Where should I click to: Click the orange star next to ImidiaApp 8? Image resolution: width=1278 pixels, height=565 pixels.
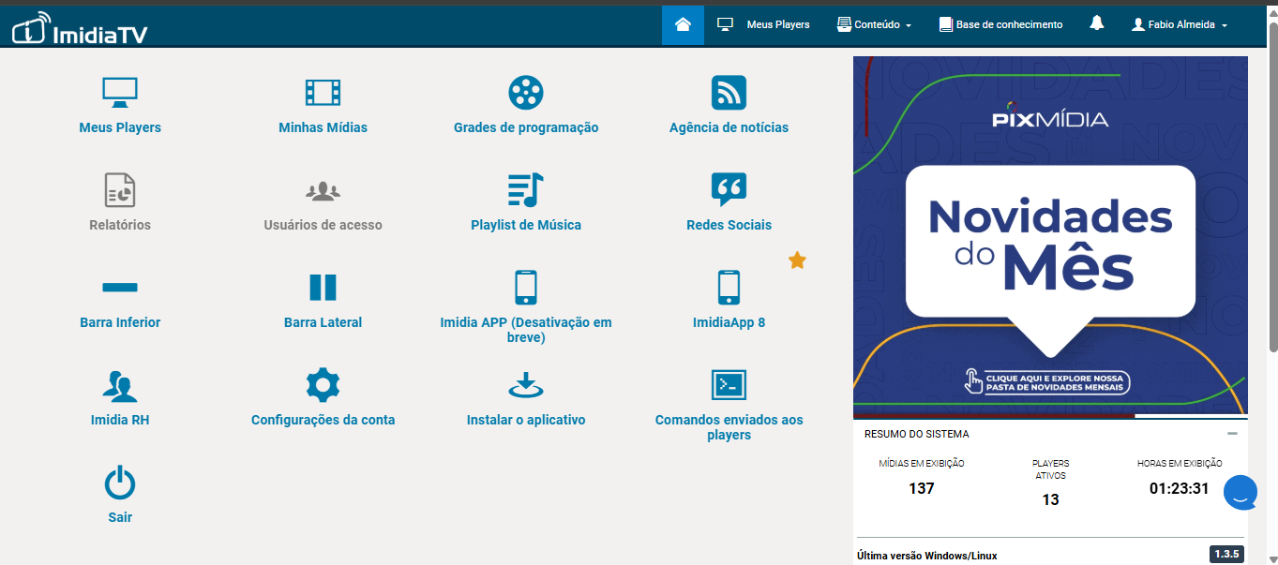[x=797, y=260]
